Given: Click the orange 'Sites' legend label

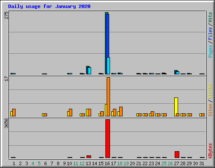Looking at the screenshot, I should click(x=210, y=110).
